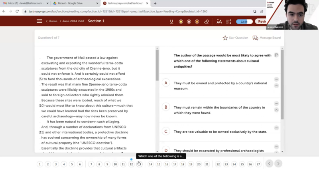Open the hamburger menu
319x169 pixels.
point(39,21)
